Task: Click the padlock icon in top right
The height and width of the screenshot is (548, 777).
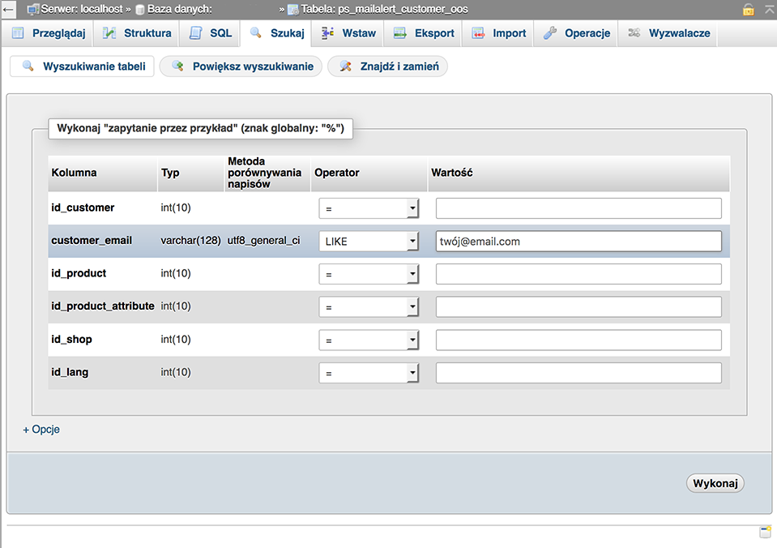Action: [x=749, y=9]
